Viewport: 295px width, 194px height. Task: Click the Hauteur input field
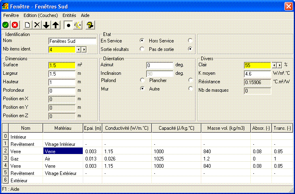tap(62, 82)
